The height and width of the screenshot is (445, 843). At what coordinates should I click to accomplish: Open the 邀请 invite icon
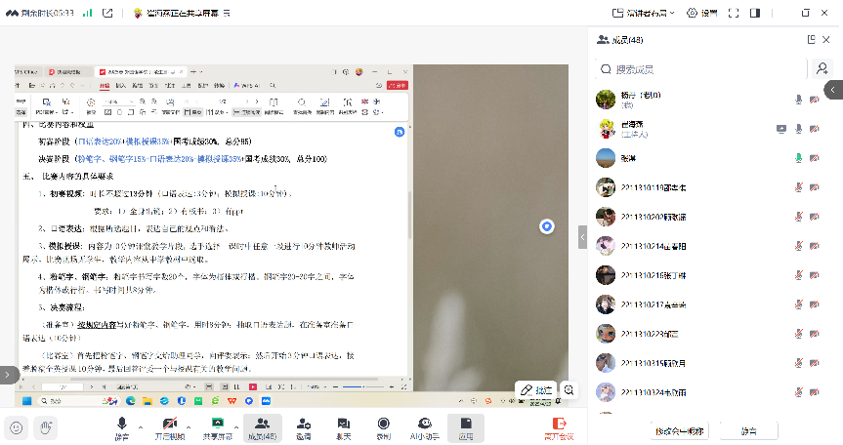click(304, 425)
